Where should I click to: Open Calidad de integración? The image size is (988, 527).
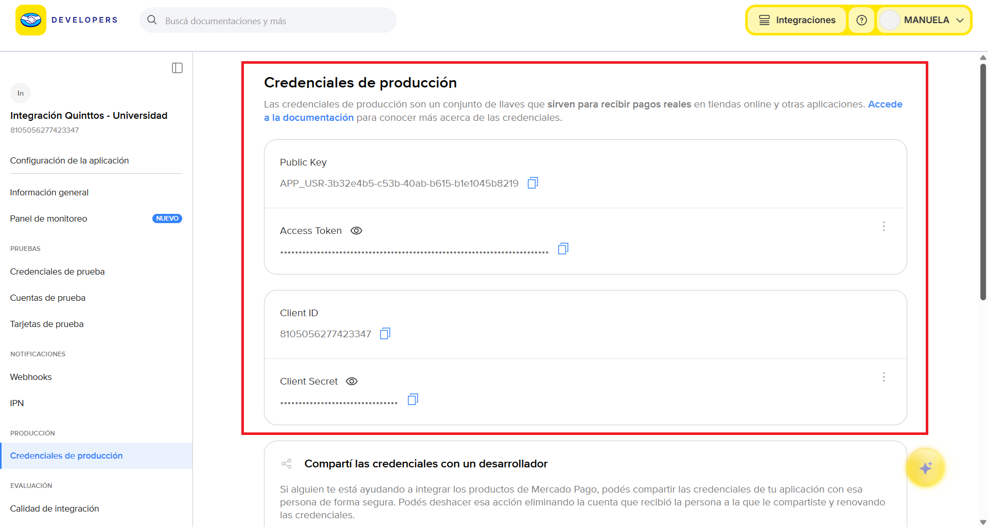[x=55, y=508]
